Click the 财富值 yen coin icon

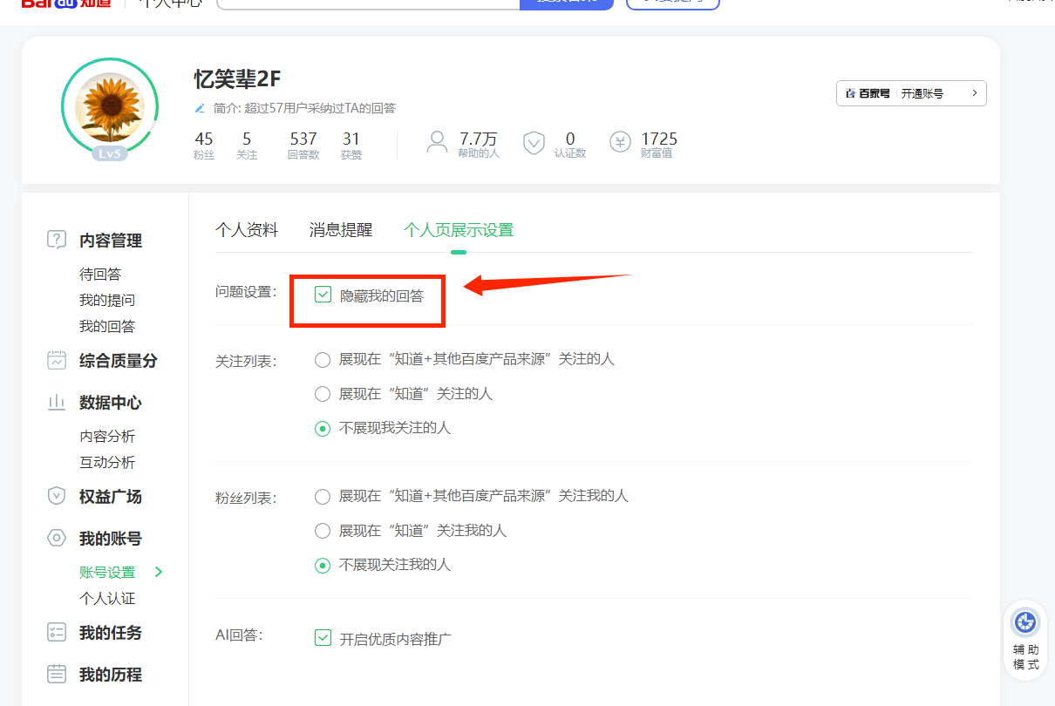[x=620, y=142]
